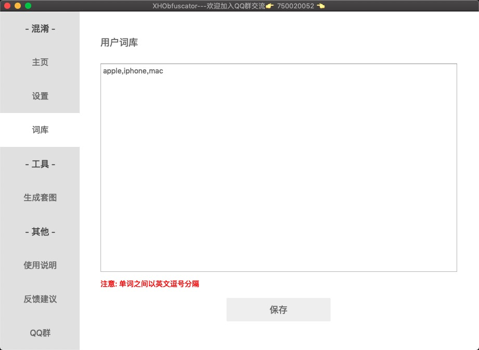
Task: Click the red comma-separator warning text
Action: pyautogui.click(x=150, y=283)
